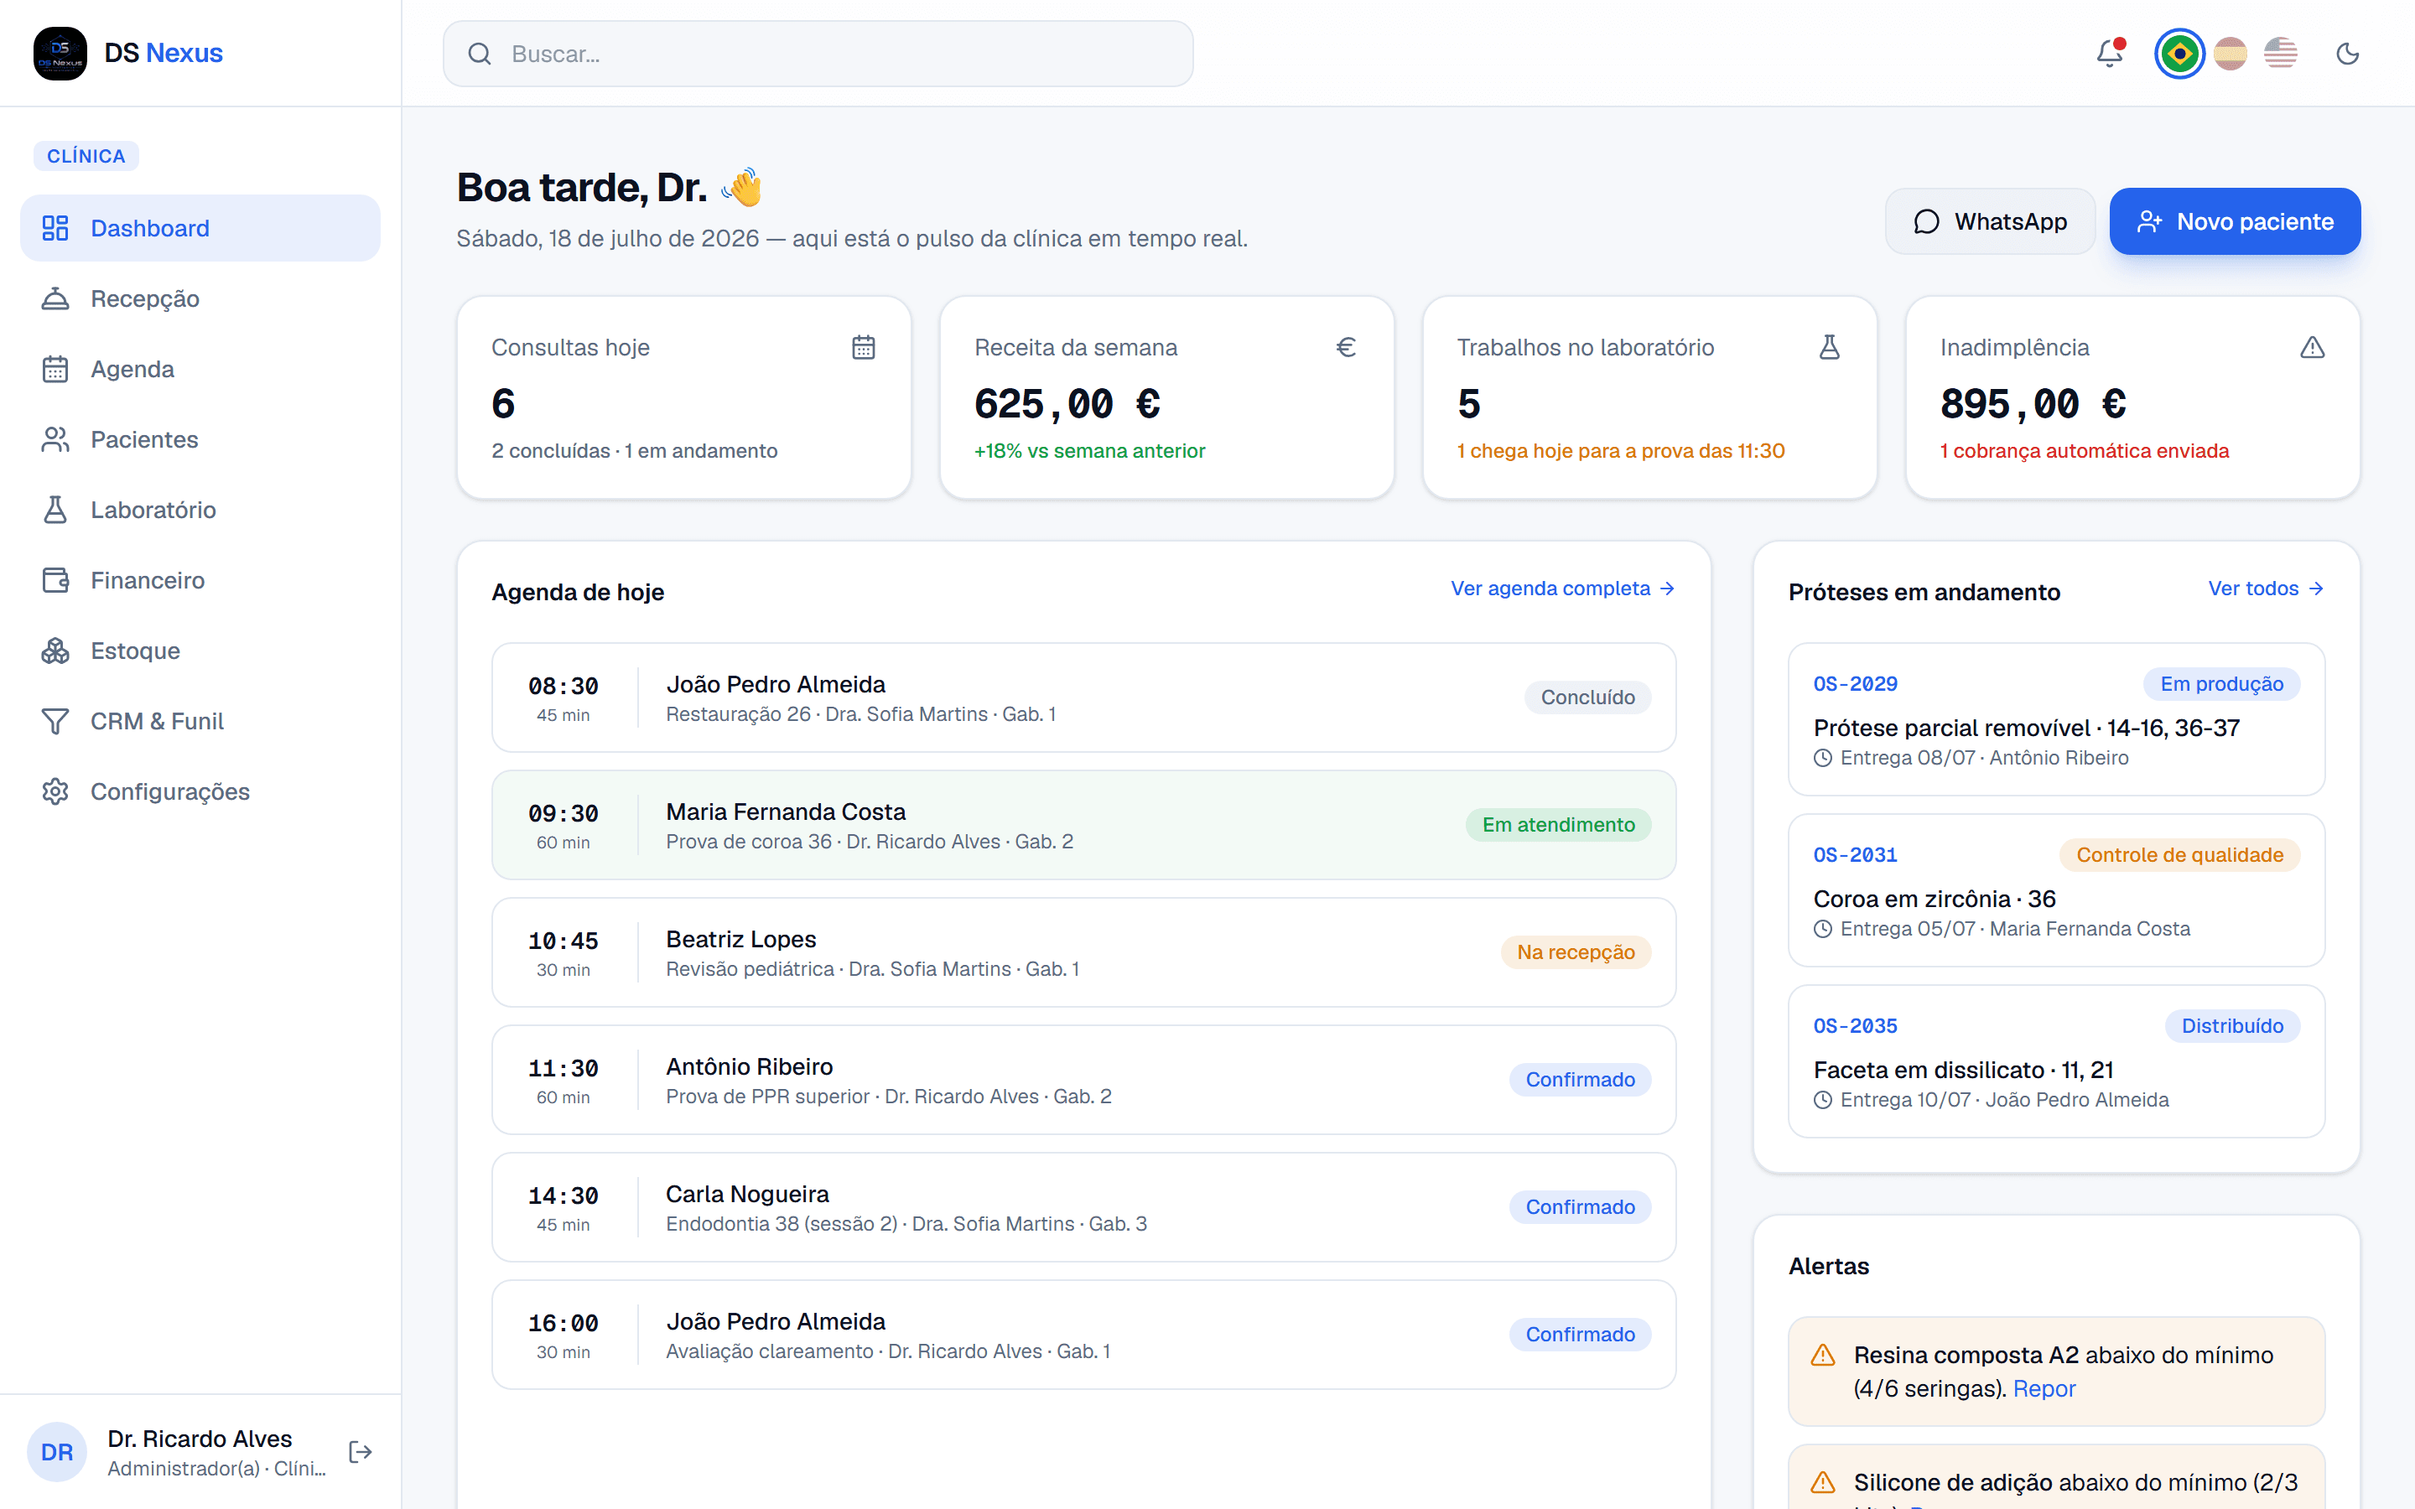The image size is (2415, 1509).
Task: Switch language with the US flag
Action: 2280,53
